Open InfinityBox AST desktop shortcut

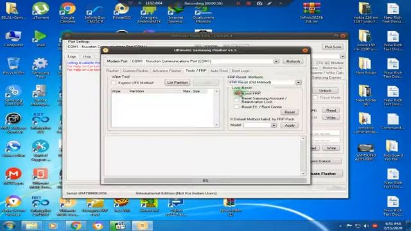tap(40, 123)
